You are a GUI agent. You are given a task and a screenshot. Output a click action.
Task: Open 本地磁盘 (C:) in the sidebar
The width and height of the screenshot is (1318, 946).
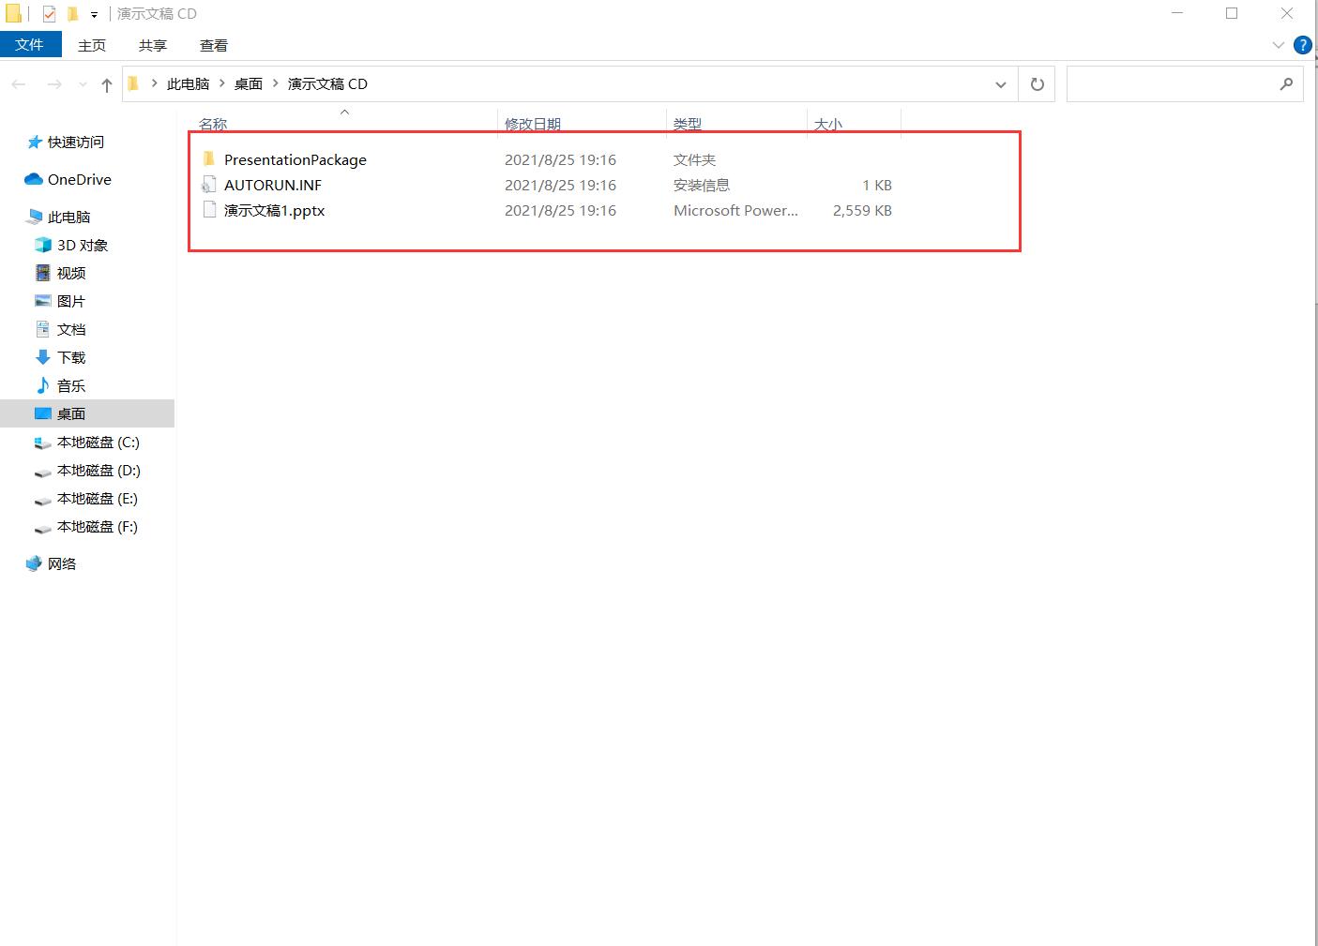point(98,442)
